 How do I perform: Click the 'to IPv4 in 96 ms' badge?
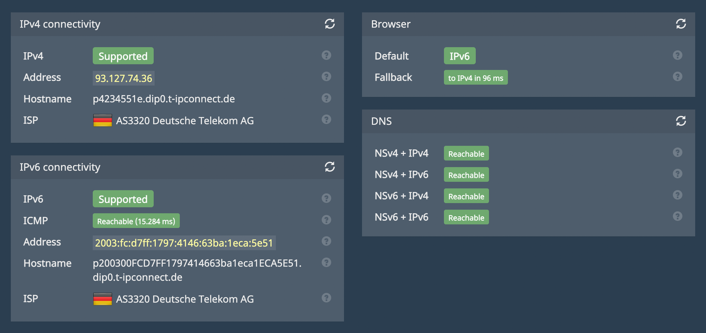475,78
